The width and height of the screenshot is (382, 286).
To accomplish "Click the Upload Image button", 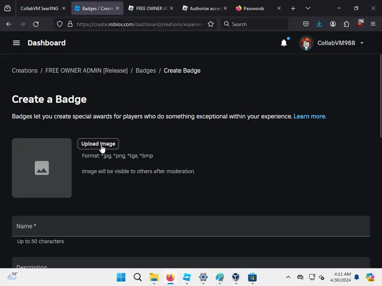I will click(98, 144).
